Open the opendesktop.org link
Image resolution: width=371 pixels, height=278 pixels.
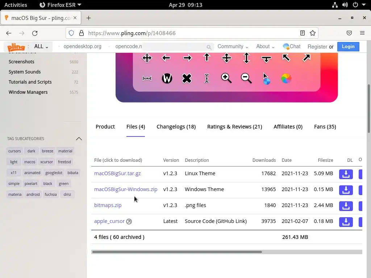[x=82, y=46]
